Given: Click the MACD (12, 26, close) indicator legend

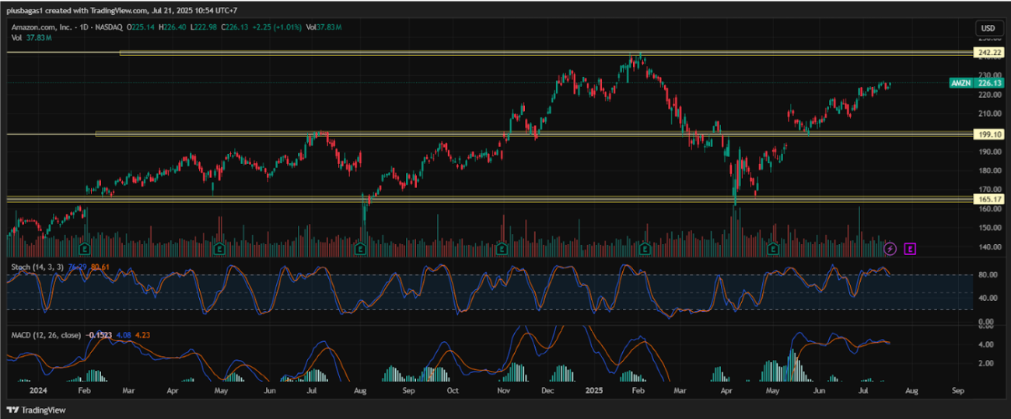Looking at the screenshot, I should (46, 335).
